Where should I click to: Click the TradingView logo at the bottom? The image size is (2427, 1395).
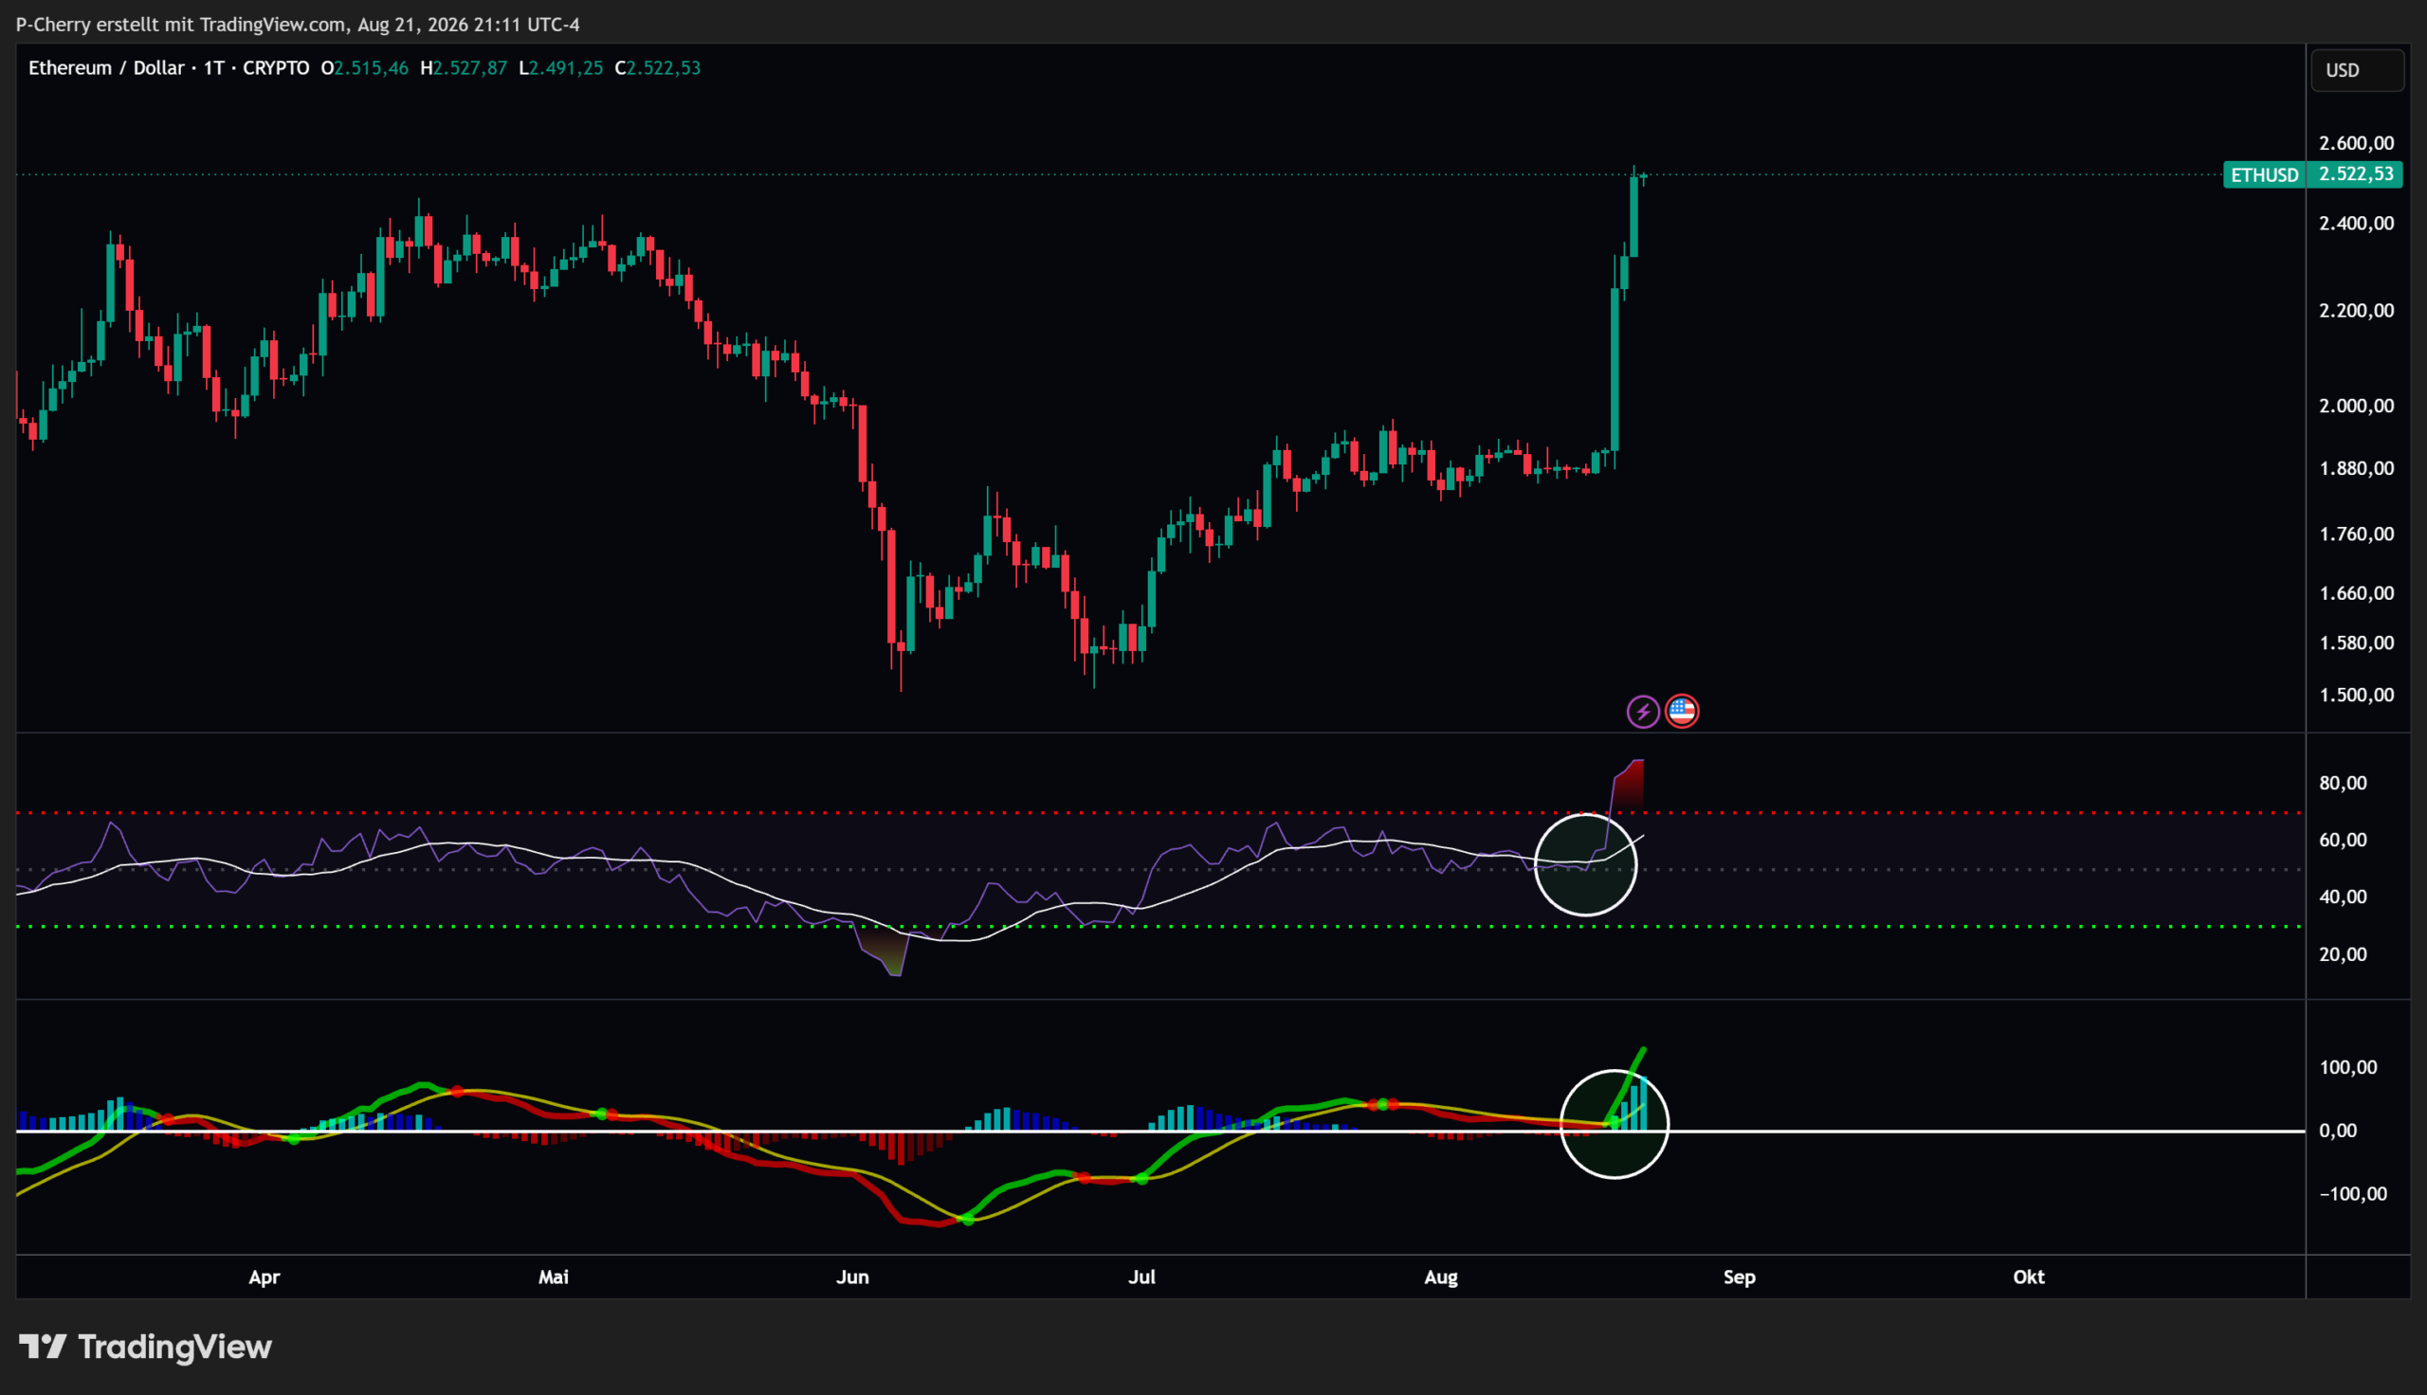coord(146,1347)
